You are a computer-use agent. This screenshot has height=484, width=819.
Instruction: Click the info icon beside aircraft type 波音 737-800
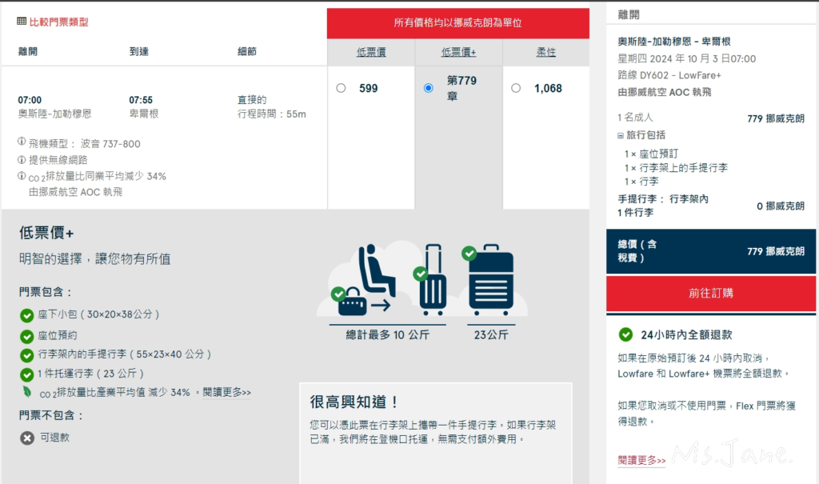(x=22, y=142)
